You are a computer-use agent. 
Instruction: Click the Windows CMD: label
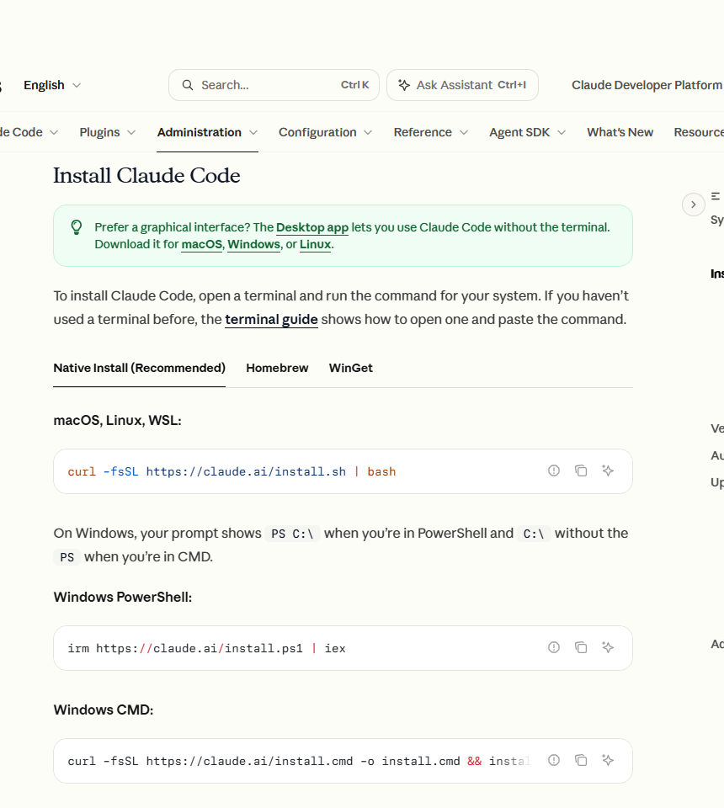pyautogui.click(x=104, y=710)
